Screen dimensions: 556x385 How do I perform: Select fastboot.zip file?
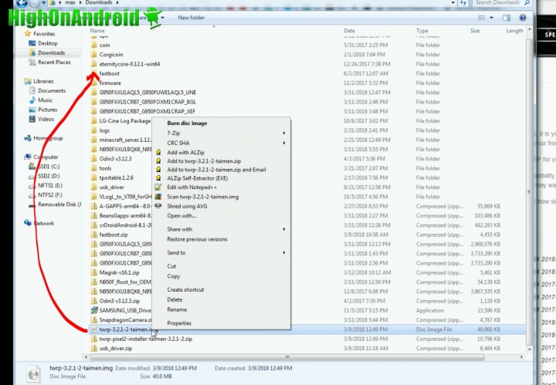[x=113, y=235]
